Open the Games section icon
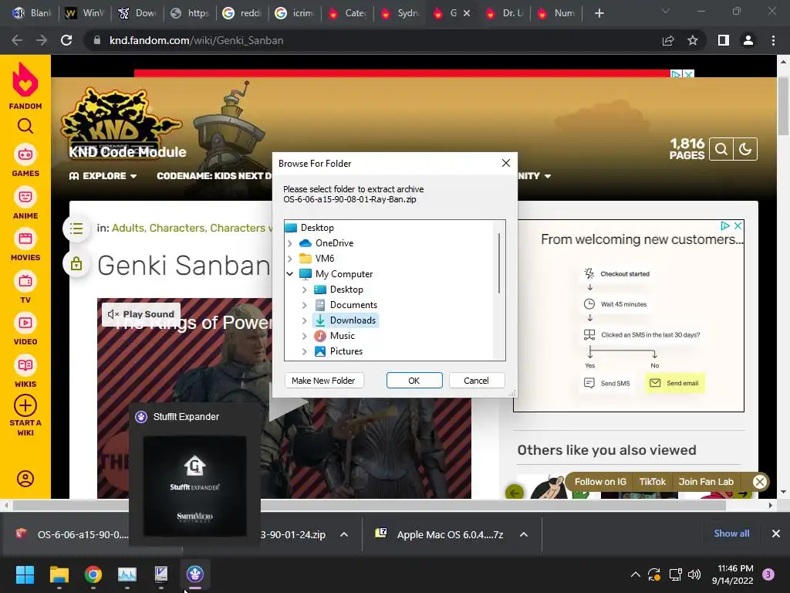Image resolution: width=790 pixels, height=593 pixels. click(x=25, y=154)
